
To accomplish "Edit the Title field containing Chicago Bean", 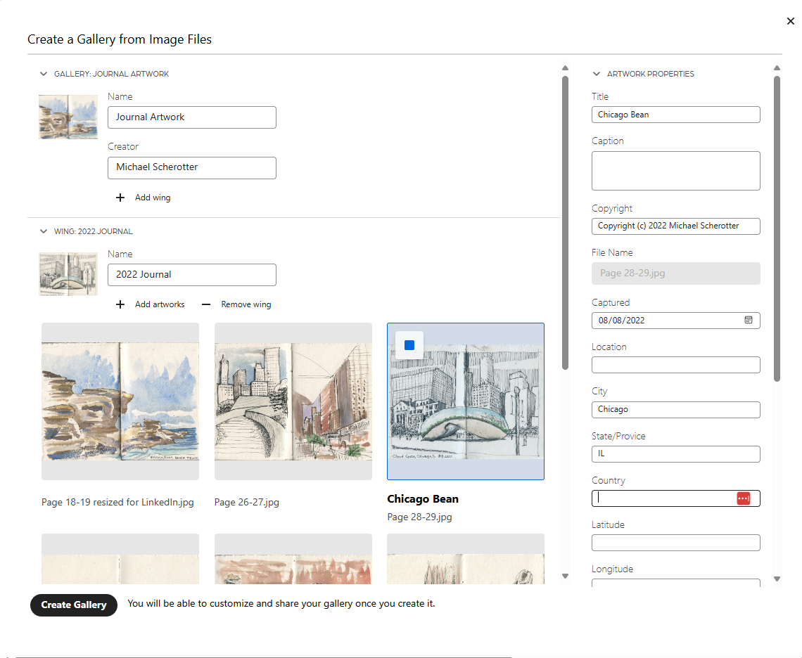I will tap(675, 115).
